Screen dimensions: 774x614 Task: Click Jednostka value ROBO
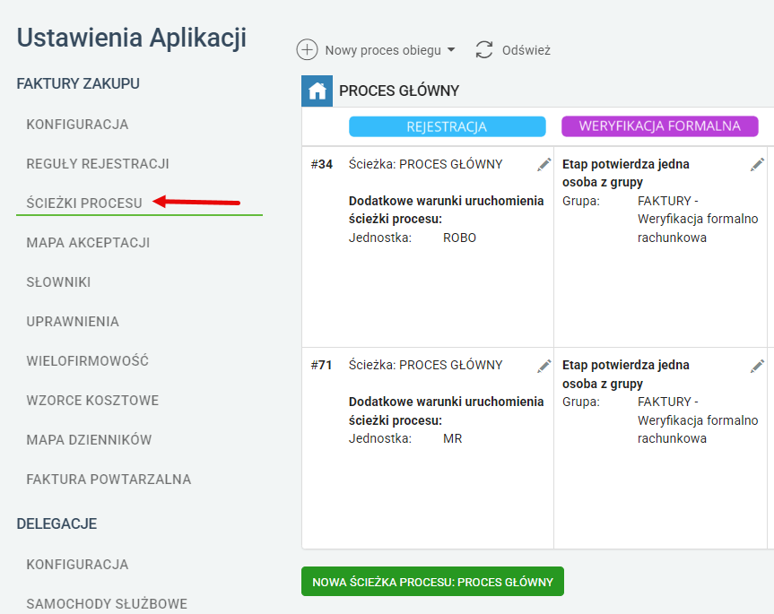[459, 238]
